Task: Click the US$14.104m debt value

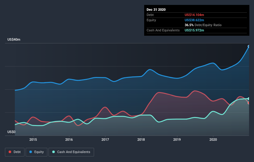Action: click(194, 15)
